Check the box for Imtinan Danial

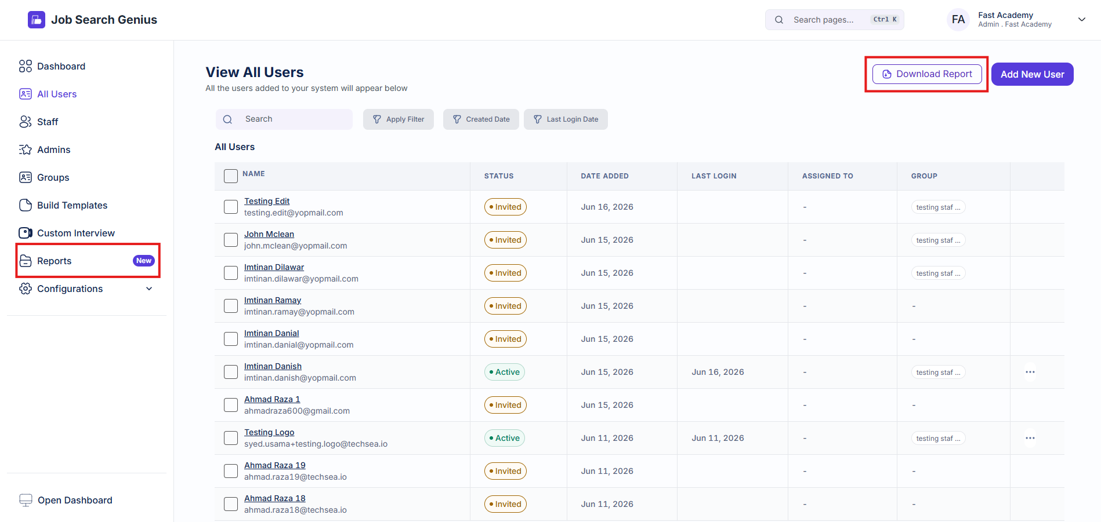(231, 339)
